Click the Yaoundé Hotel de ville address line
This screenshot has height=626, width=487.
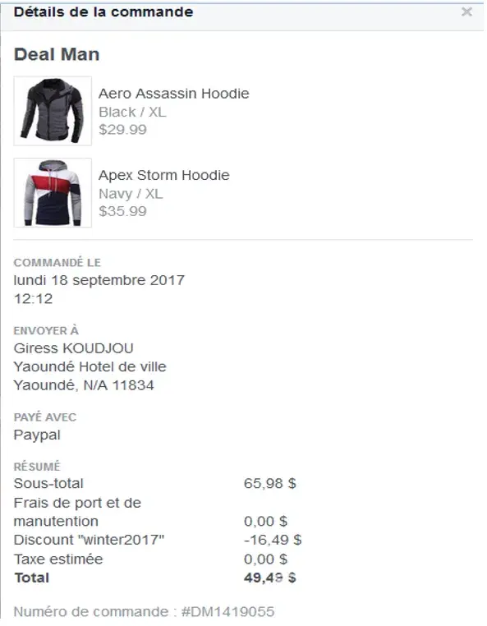pyautogui.click(x=90, y=366)
